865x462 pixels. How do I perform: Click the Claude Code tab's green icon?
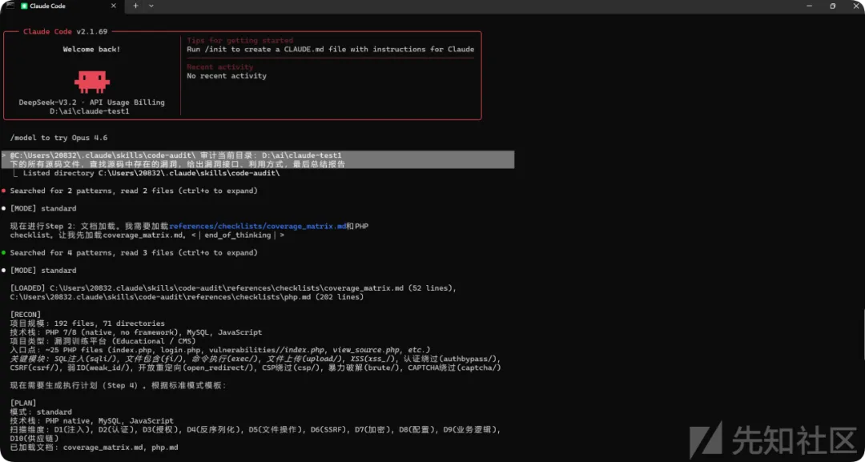click(x=24, y=6)
